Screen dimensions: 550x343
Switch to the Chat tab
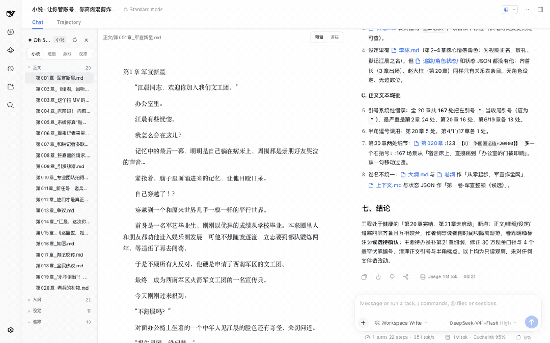click(x=38, y=22)
